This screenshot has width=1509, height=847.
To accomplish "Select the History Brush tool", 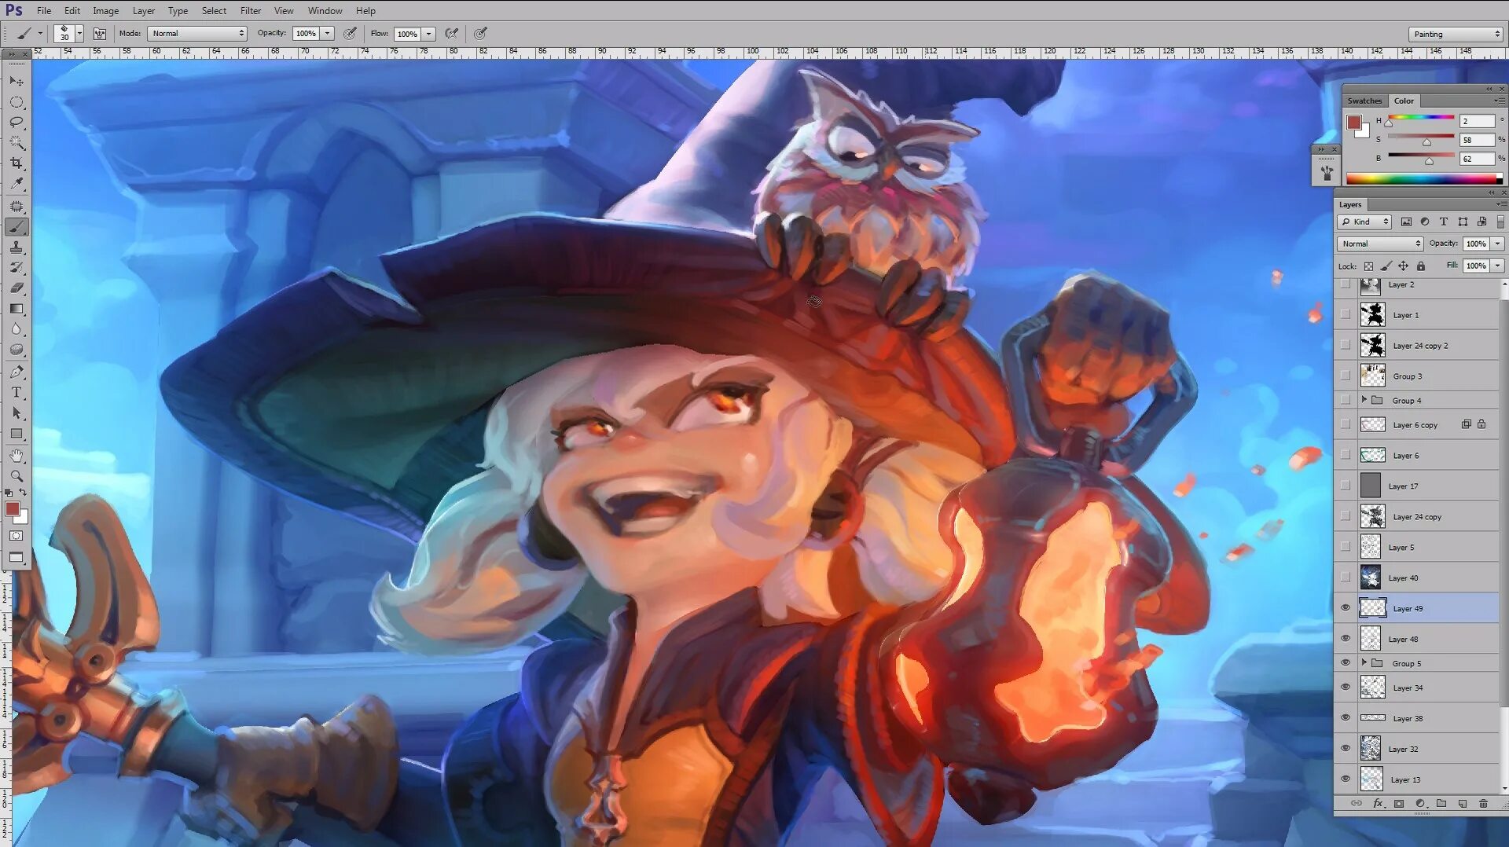I will click(16, 268).
